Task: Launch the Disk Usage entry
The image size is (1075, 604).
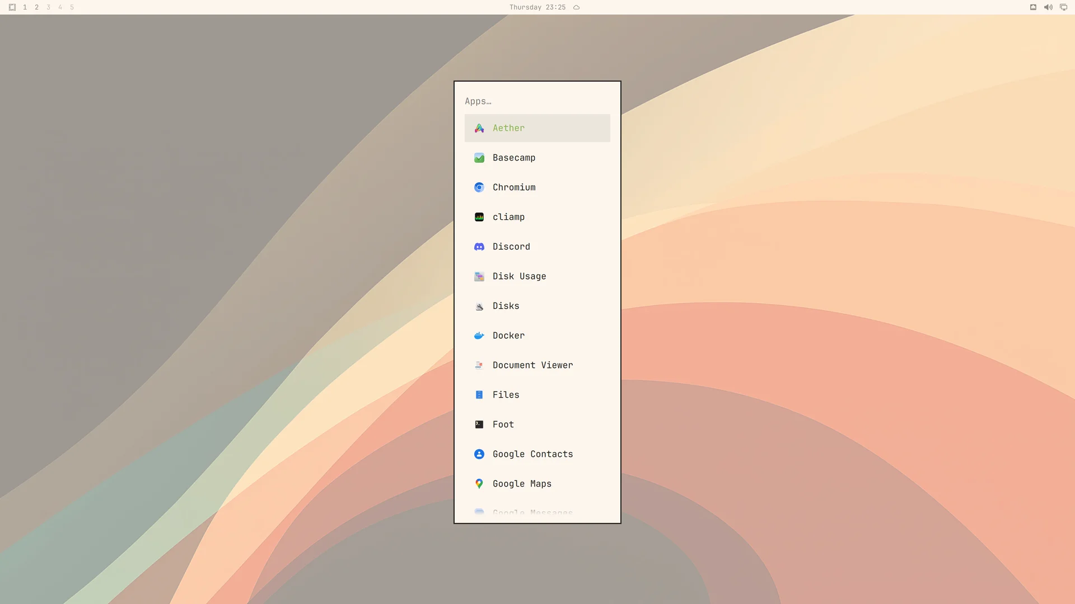Action: (x=537, y=276)
